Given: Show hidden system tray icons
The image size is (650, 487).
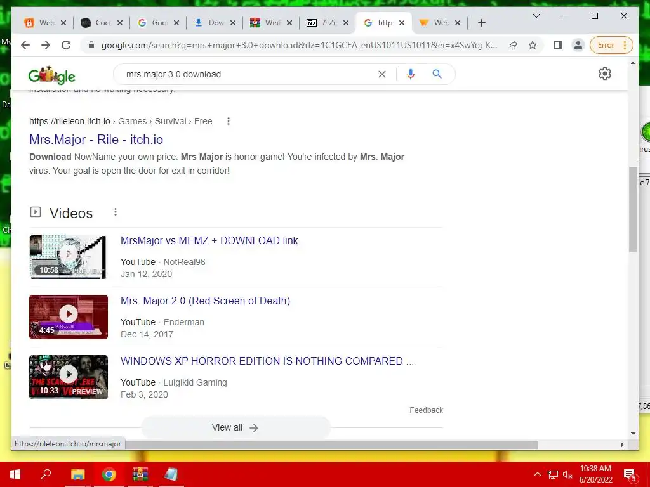Looking at the screenshot, I should click(x=537, y=474).
